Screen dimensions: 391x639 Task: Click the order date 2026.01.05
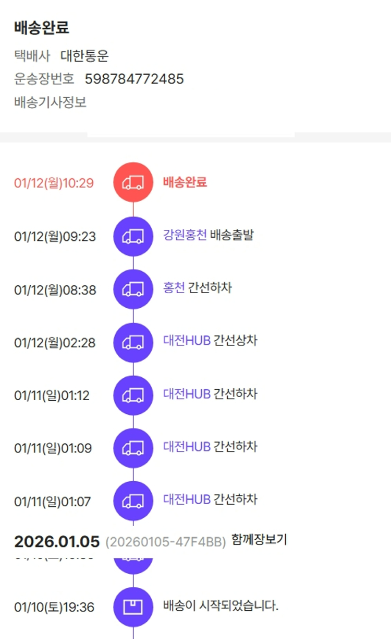pyautogui.click(x=57, y=542)
